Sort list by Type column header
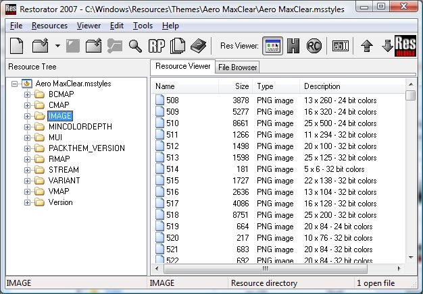Screen dimensions: 423x294 (276, 86)
